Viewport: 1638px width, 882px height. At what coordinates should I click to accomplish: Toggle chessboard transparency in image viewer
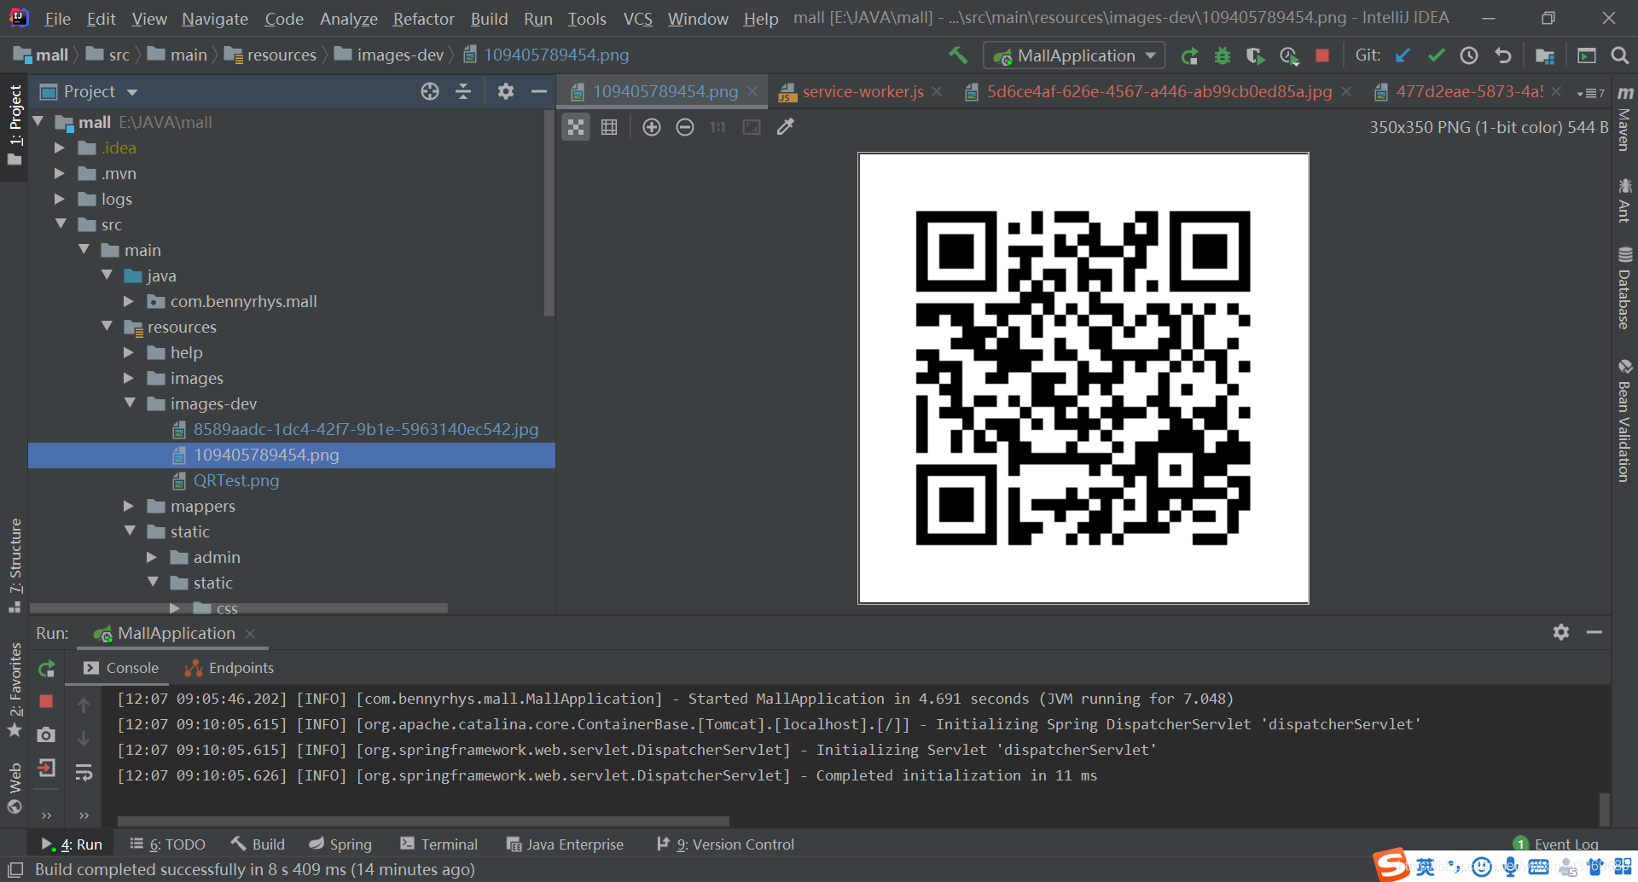pos(576,127)
